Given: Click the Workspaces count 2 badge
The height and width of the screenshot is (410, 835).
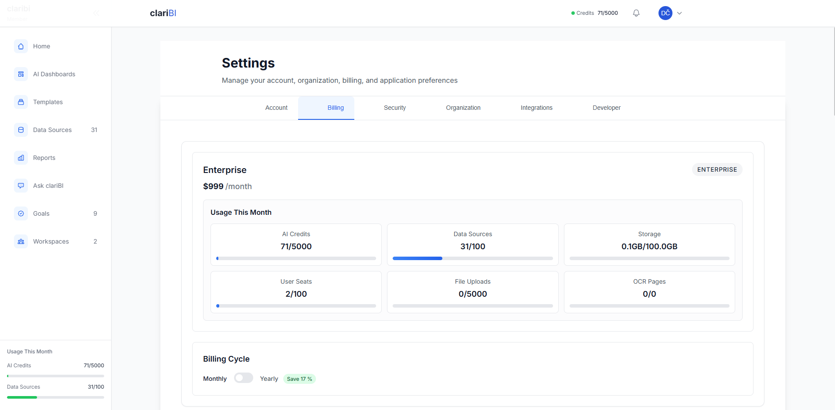Looking at the screenshot, I should 95,241.
